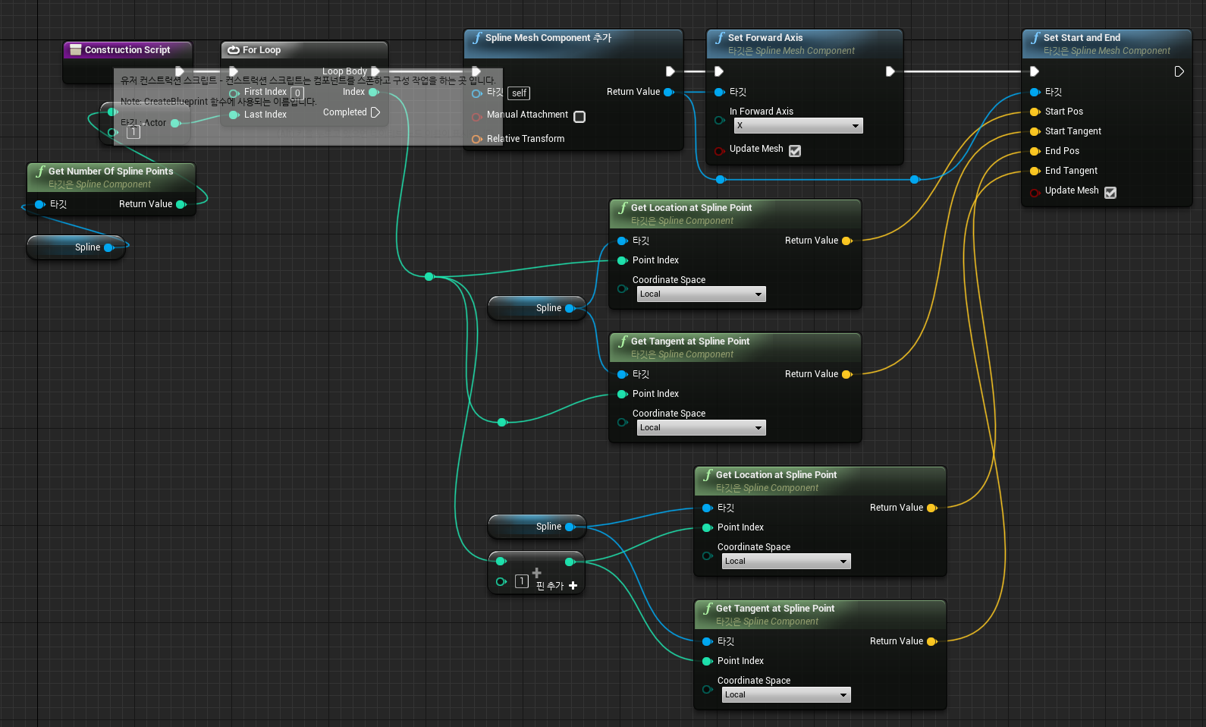Screen dimensions: 1206x727
Task: Click Spline Mesh Component output exec pin
Action: pos(671,71)
